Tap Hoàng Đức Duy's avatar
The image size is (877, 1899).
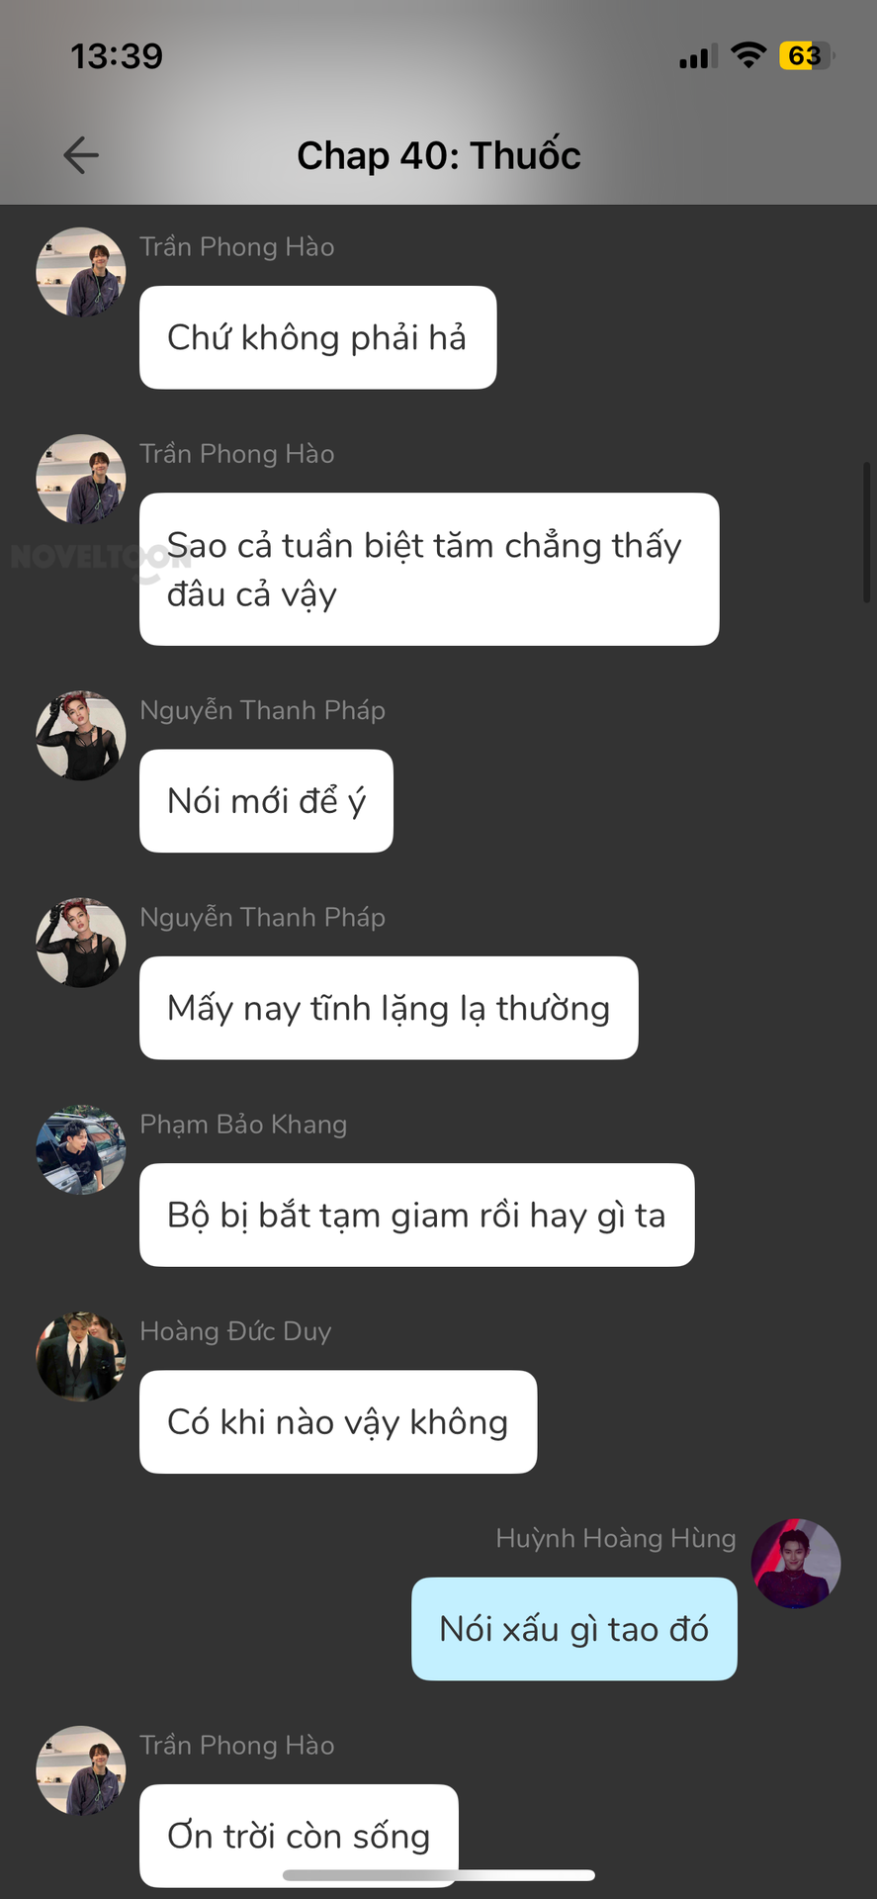[81, 1356]
